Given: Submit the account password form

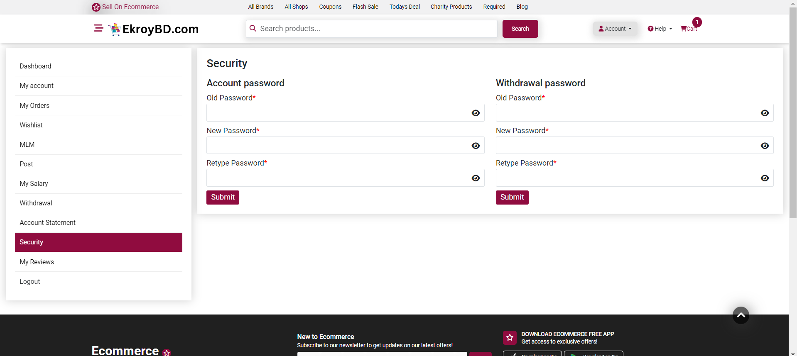Looking at the screenshot, I should [223, 197].
